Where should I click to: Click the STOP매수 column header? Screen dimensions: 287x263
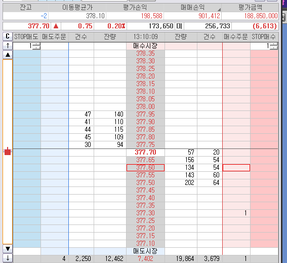click(x=264, y=36)
